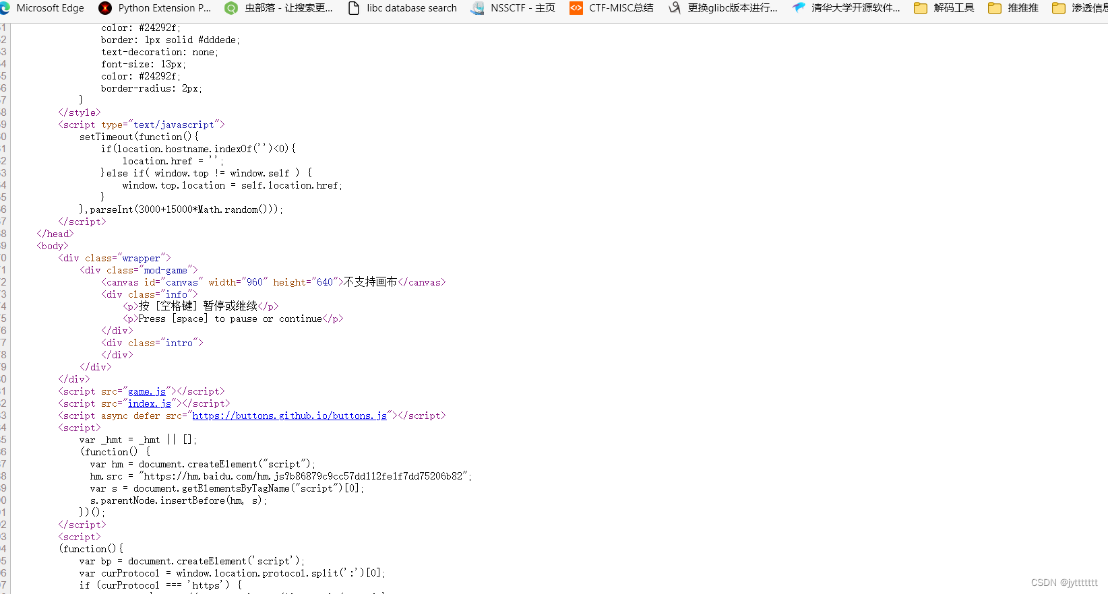The width and height of the screenshot is (1108, 594).
Task: Click the Python Extension bookmark icon
Action: [105, 8]
